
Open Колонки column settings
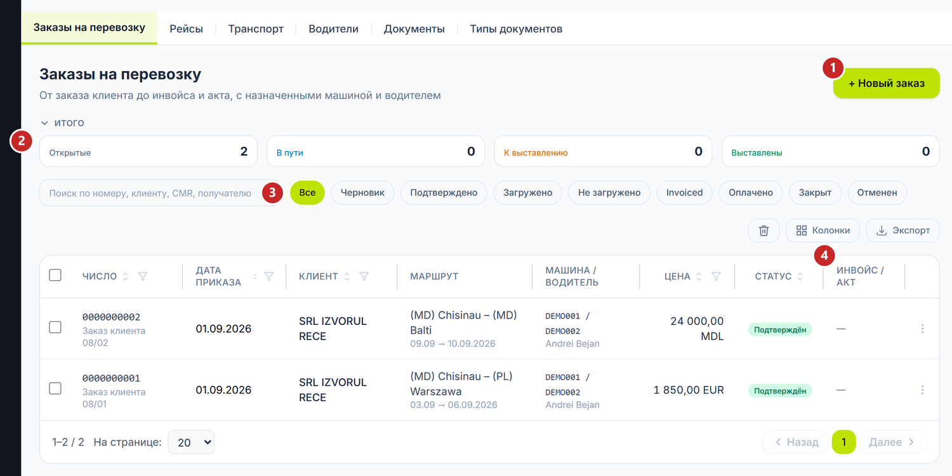click(823, 230)
